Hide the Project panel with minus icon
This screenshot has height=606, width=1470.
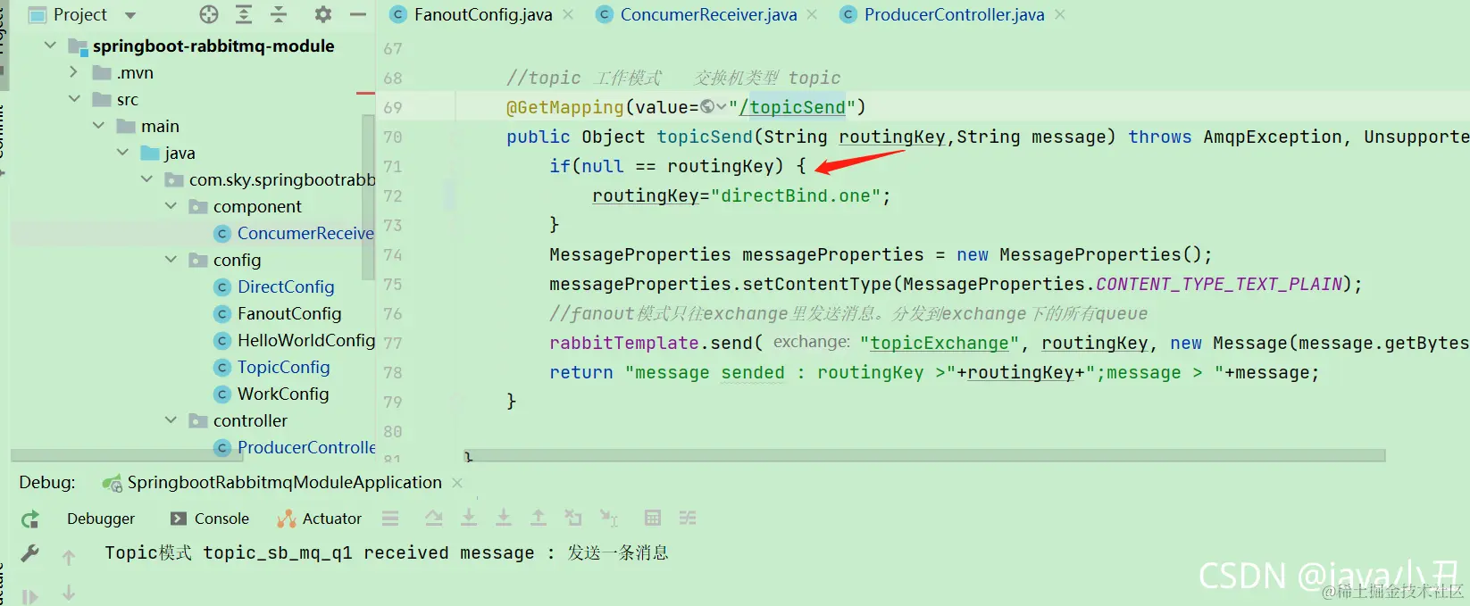[x=358, y=14]
